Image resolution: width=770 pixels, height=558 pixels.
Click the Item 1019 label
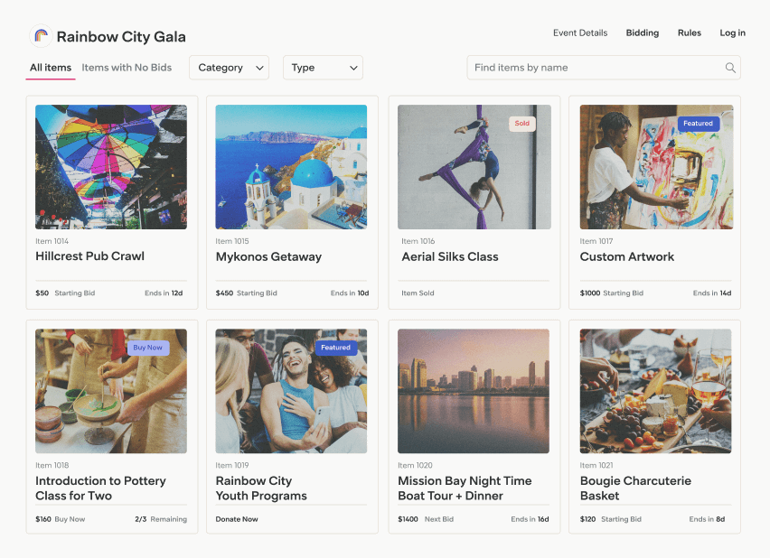232,465
